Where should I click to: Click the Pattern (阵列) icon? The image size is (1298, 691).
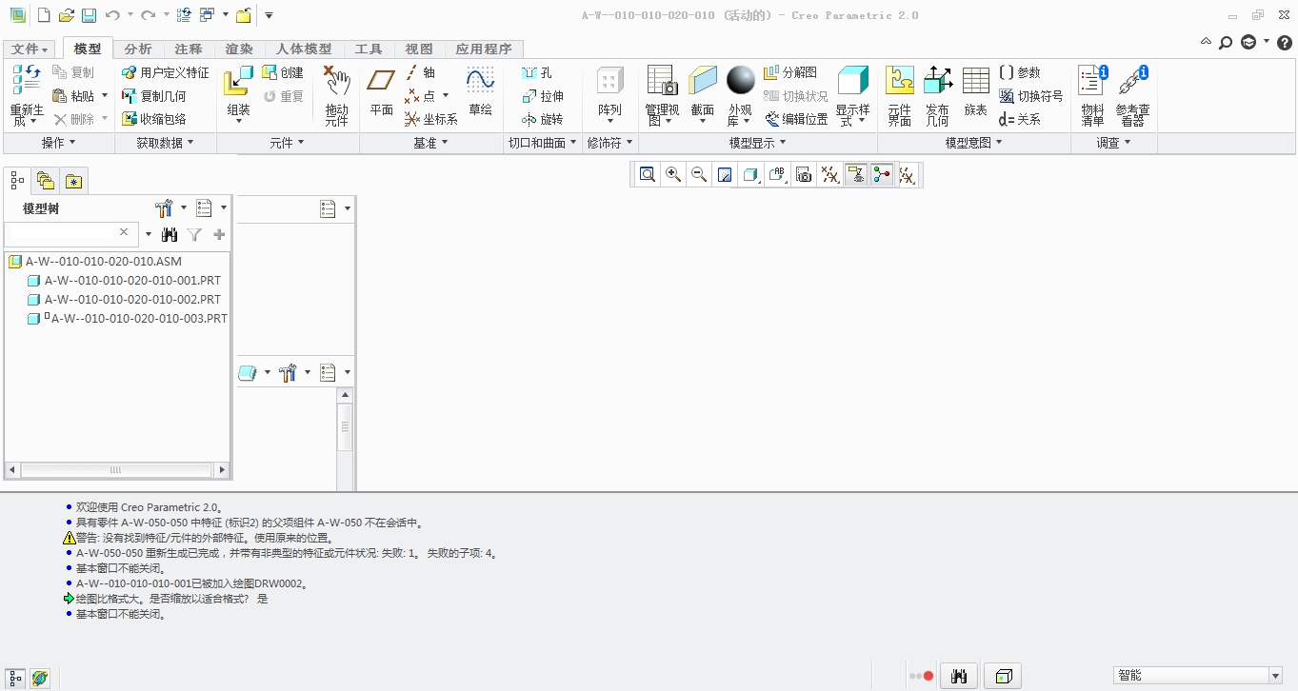pyautogui.click(x=609, y=80)
